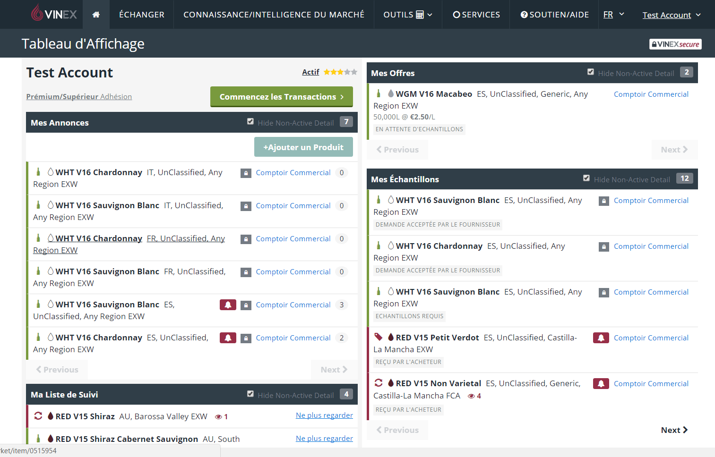
Task: Click eye views icon on Non Varietal sample
Action: pyautogui.click(x=471, y=396)
